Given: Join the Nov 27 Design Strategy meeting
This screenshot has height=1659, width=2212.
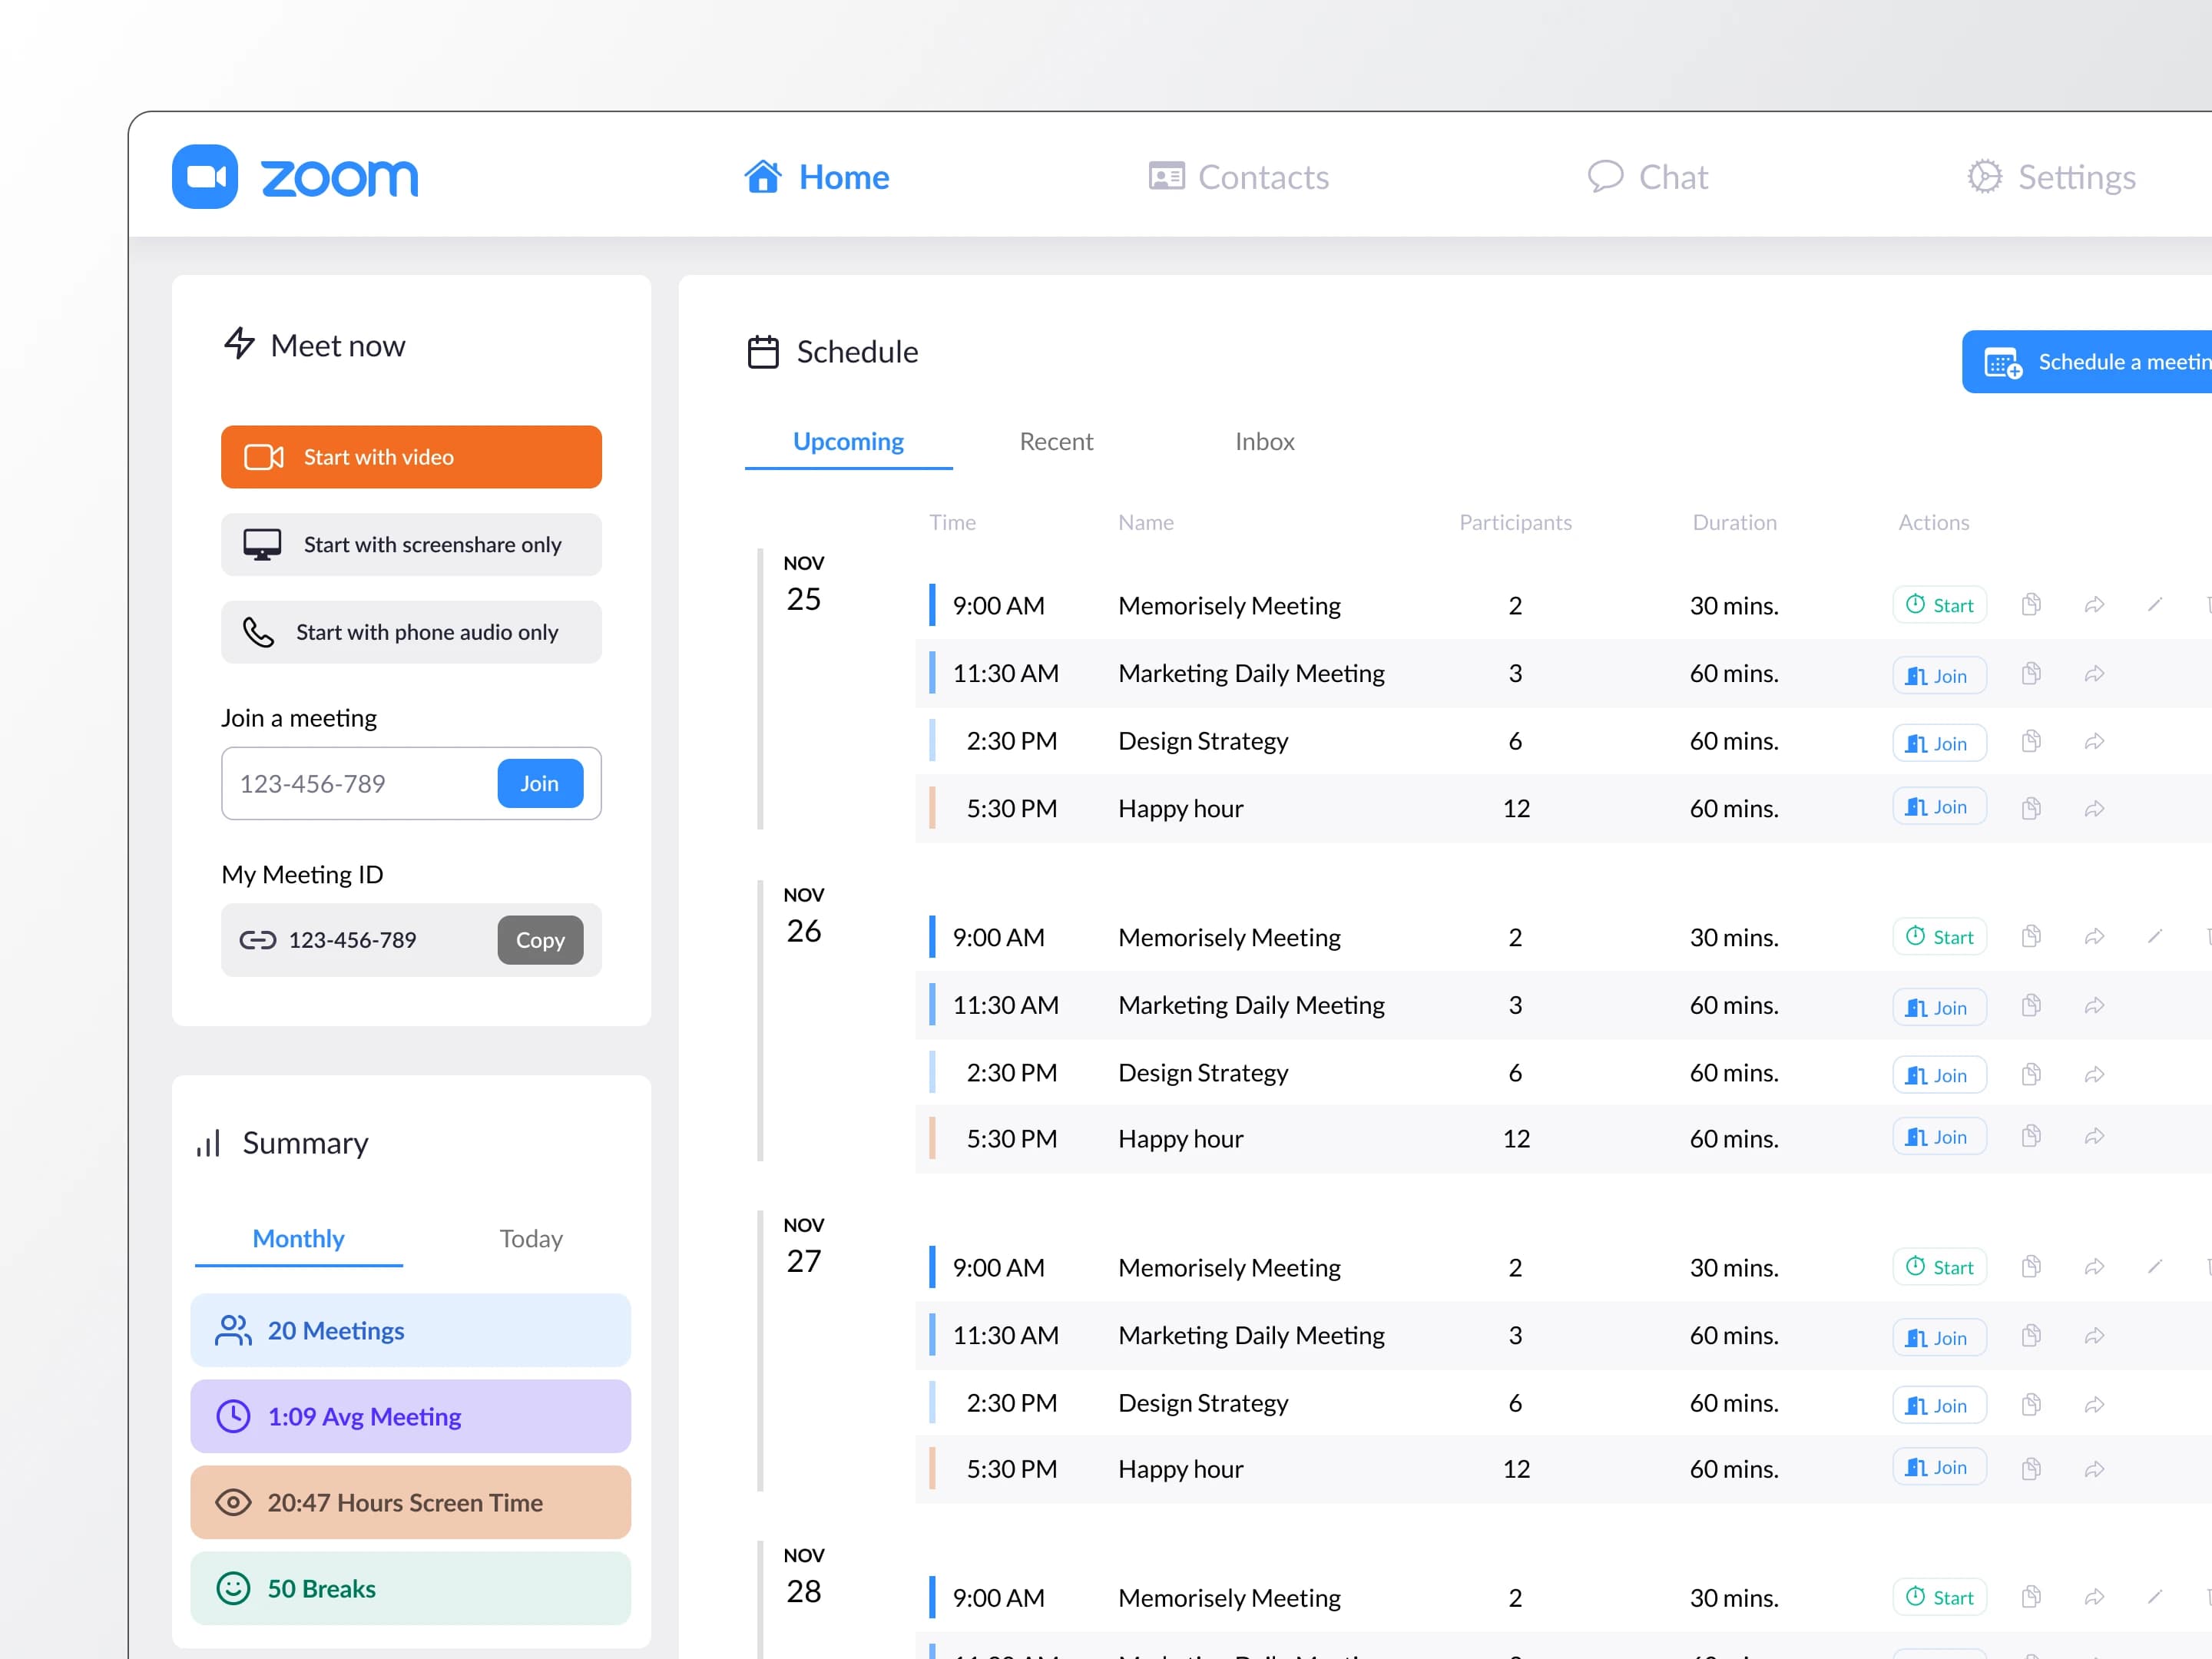Looking at the screenshot, I should tap(1939, 1406).
